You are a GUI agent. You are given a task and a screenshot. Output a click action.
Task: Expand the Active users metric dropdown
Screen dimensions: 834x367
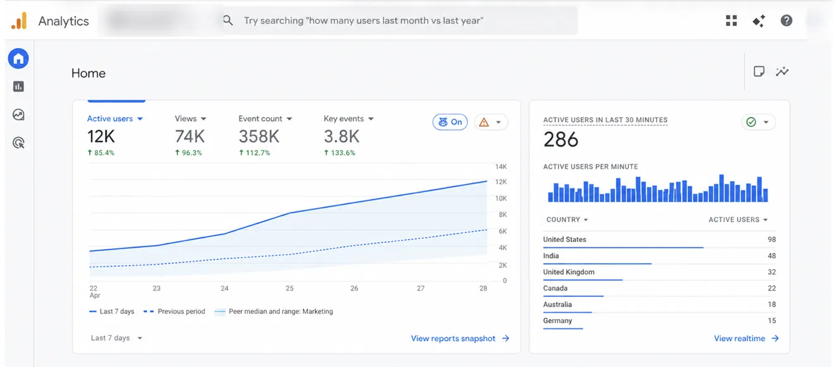tap(115, 119)
